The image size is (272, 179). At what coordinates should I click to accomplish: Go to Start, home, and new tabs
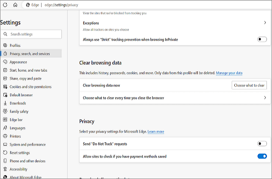coord(28,70)
